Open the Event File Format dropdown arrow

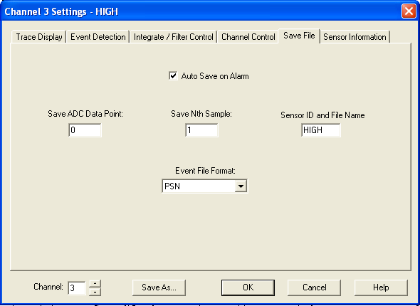pos(241,186)
